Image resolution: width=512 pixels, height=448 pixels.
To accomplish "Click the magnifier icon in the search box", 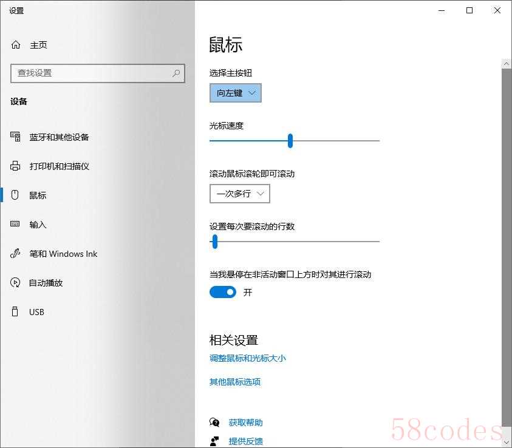I will pos(176,73).
